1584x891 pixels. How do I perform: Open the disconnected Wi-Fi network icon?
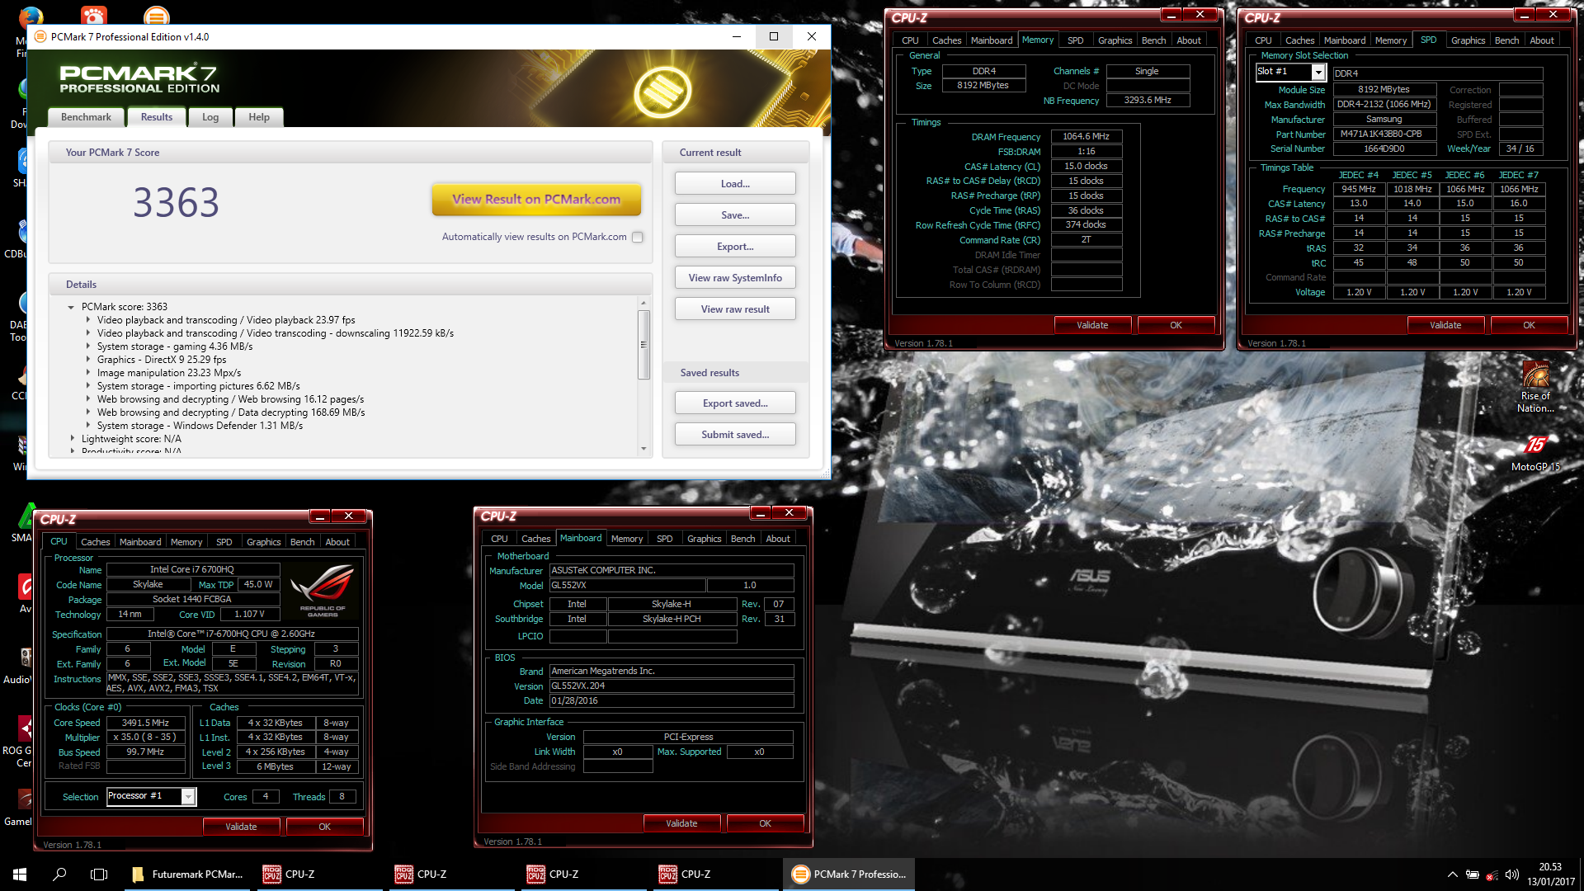(x=1492, y=874)
